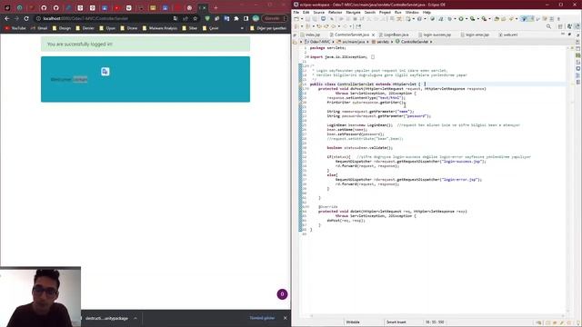Open the Gmail bookmark
This screenshot has width=582, height=327.
[x=39, y=28]
